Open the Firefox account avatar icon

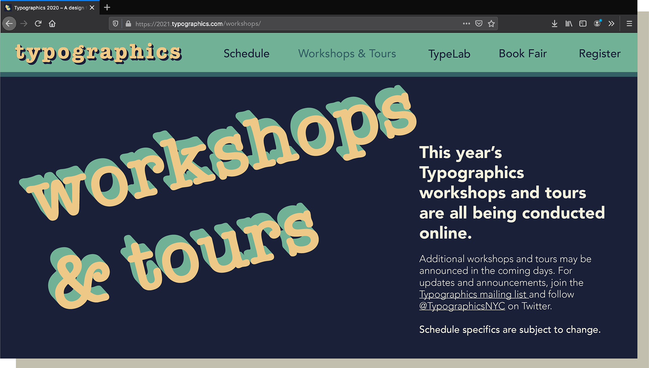[597, 24]
